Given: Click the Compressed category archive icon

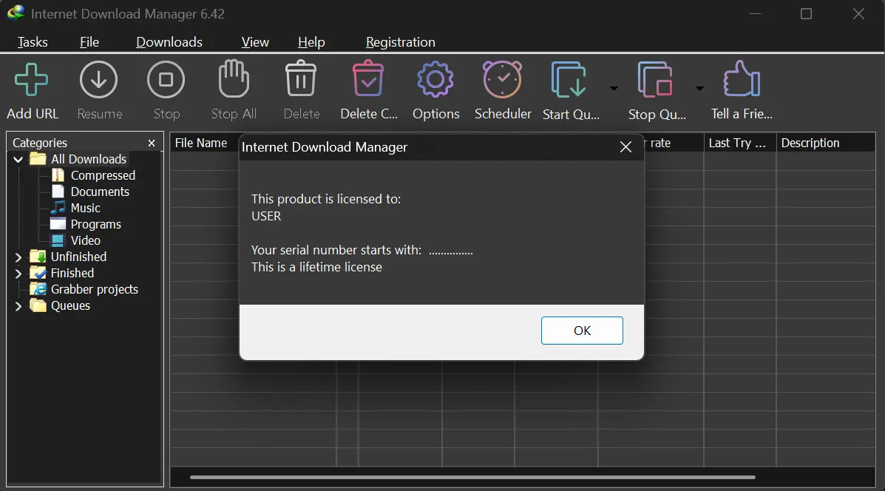Looking at the screenshot, I should coord(58,175).
